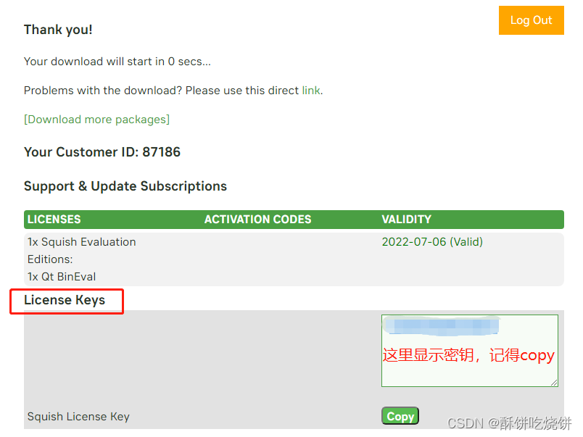Select the '2022-07-06 (Valid)' validity text
This screenshot has height=437, width=583.
coord(432,242)
